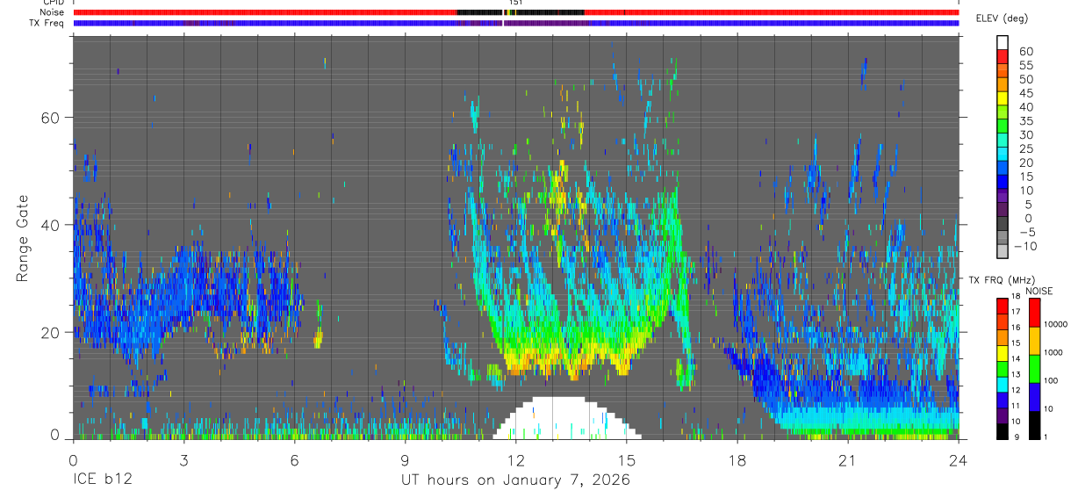Click the lightest gray bottom swatch of the ELEV scale
This screenshot has width=1078, height=498.
1003,251
